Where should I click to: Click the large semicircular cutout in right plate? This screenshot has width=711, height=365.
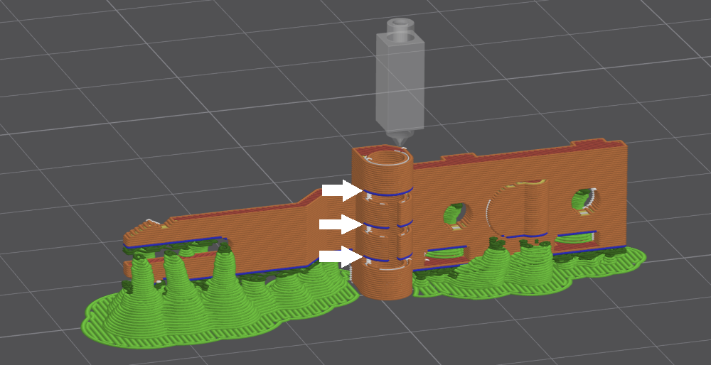point(517,208)
